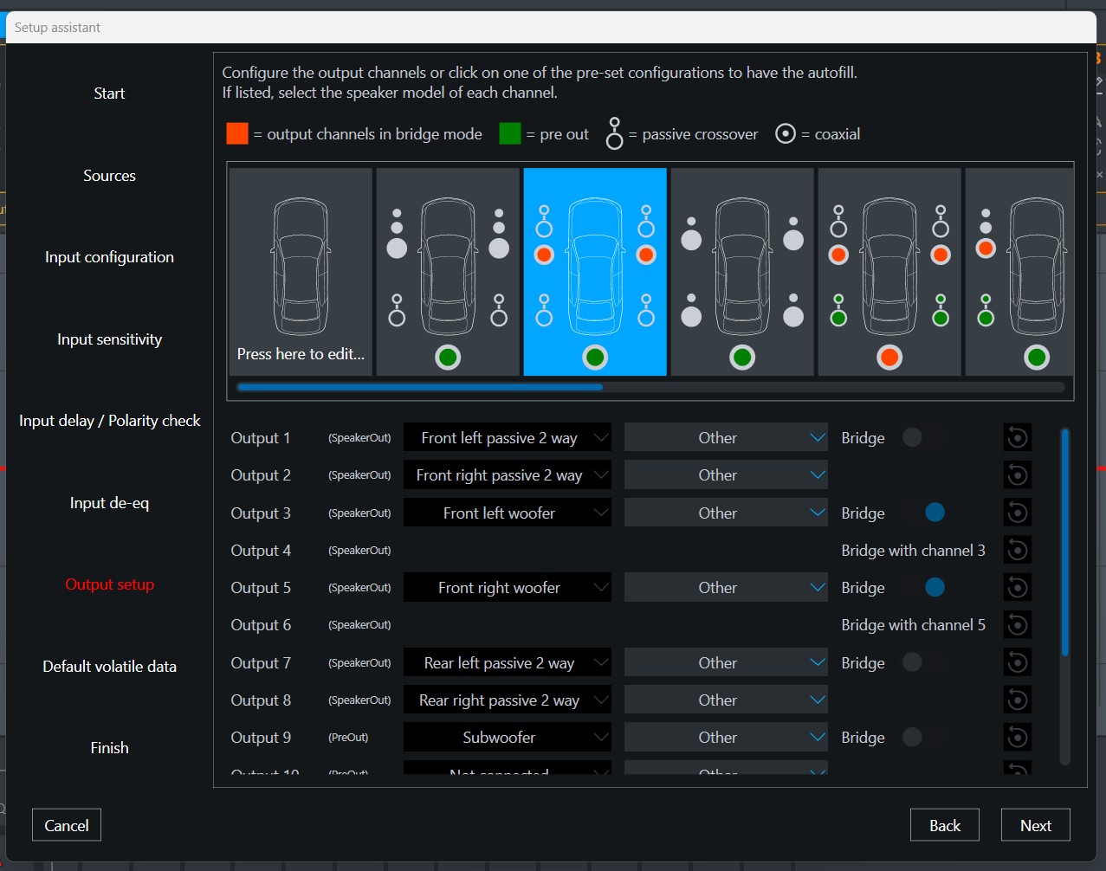Click the reset icon on the Output 3 row

click(1018, 513)
